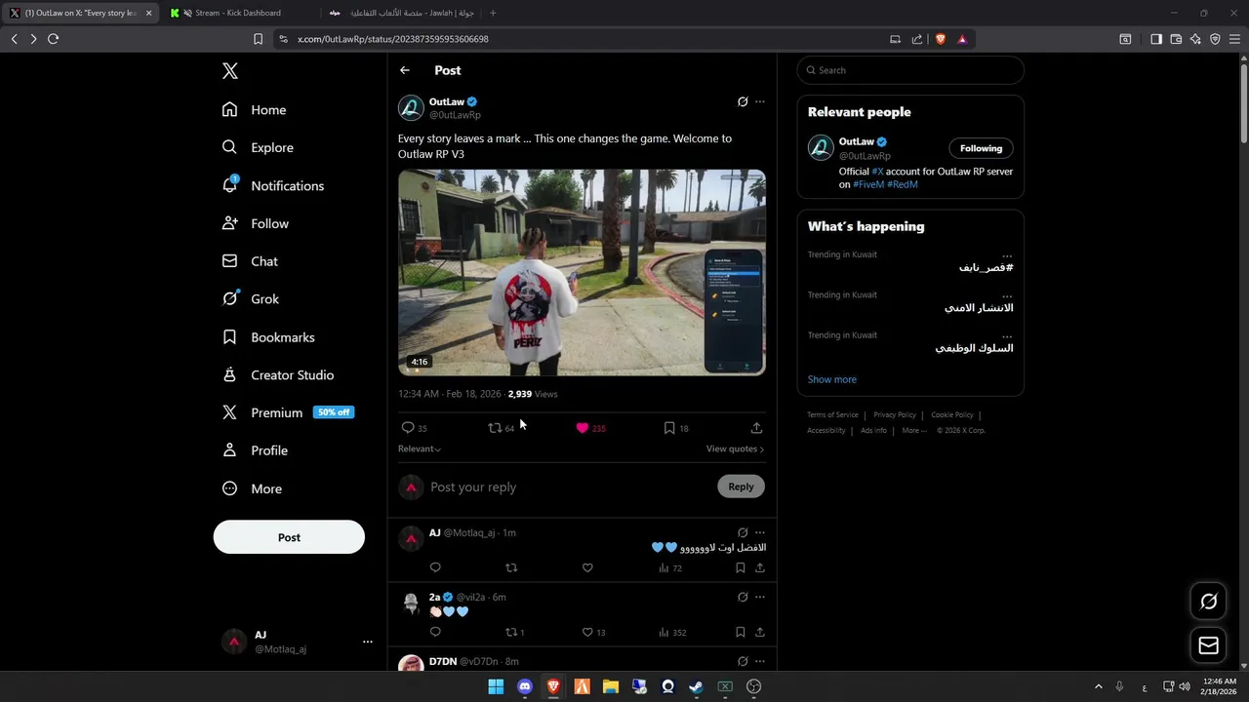Image resolution: width=1249 pixels, height=702 pixels.
Task: Click the large Post button
Action: click(x=289, y=537)
